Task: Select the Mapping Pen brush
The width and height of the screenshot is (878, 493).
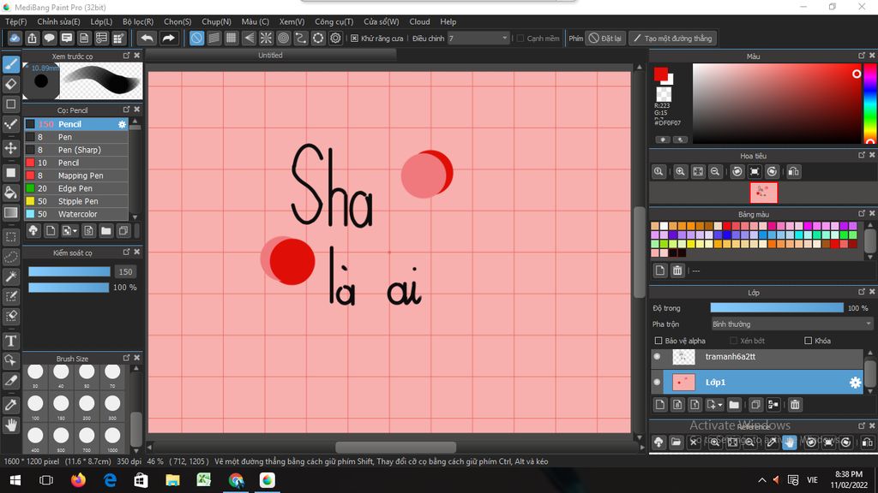Action: tap(76, 175)
